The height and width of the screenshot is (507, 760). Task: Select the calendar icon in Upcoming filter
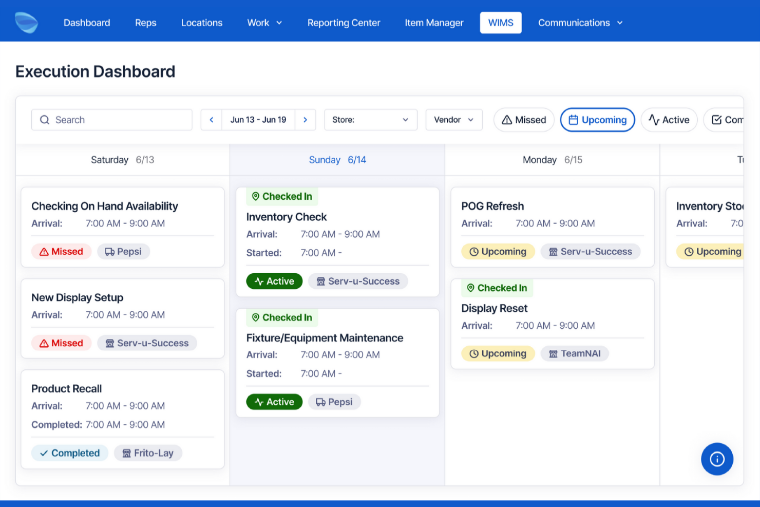point(574,120)
